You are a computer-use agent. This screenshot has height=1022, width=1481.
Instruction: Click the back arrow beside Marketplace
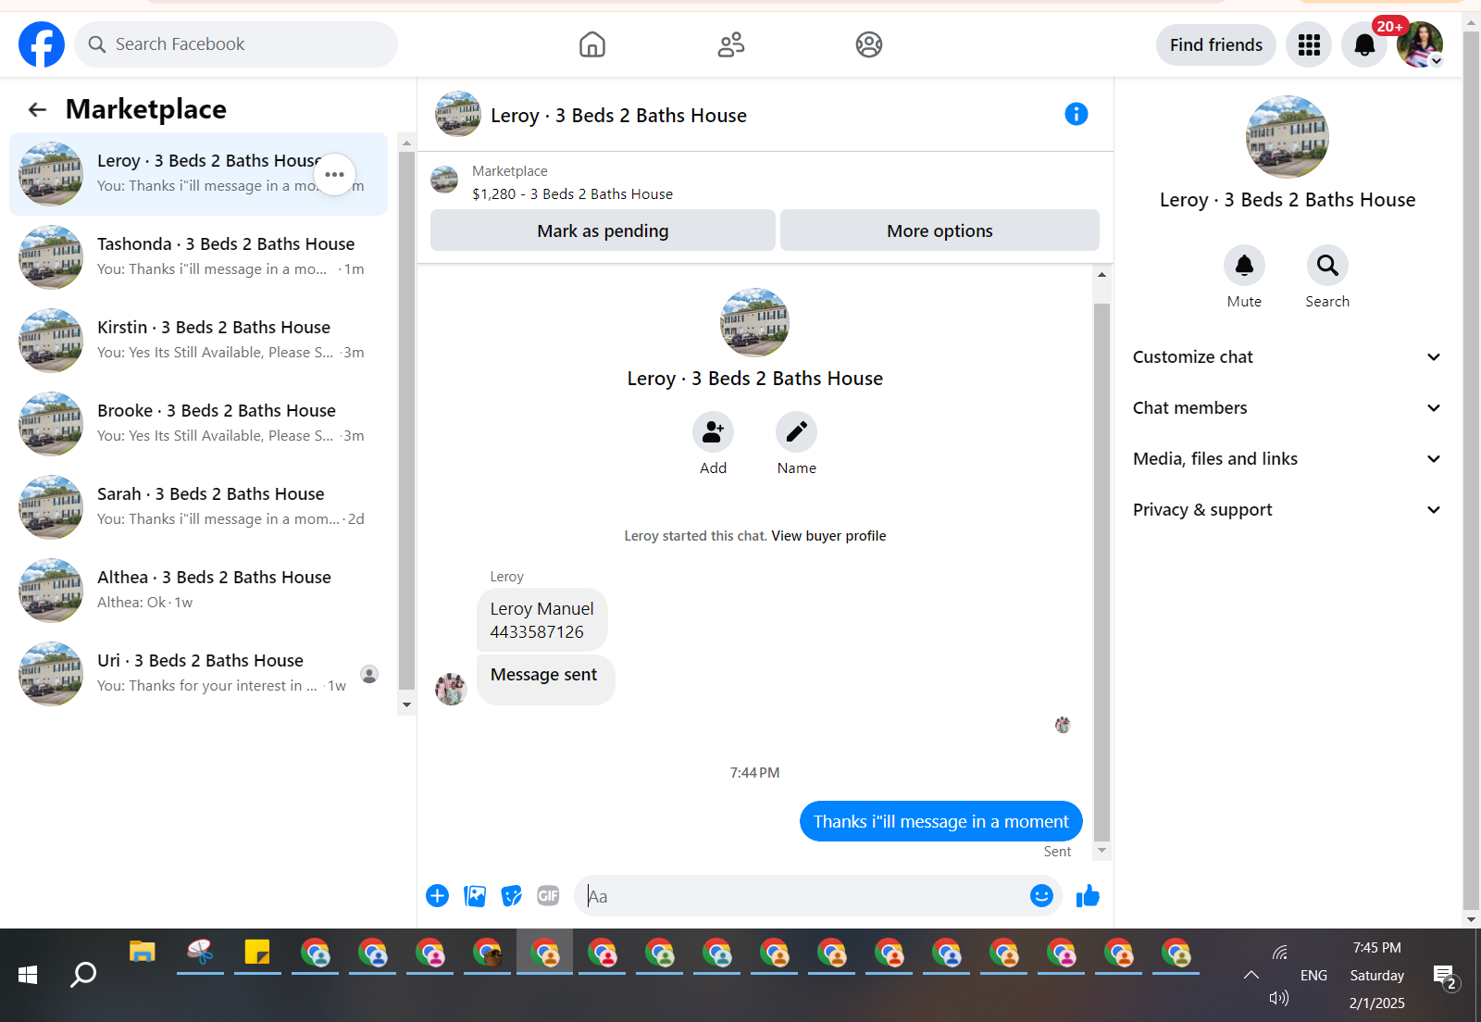point(37,109)
